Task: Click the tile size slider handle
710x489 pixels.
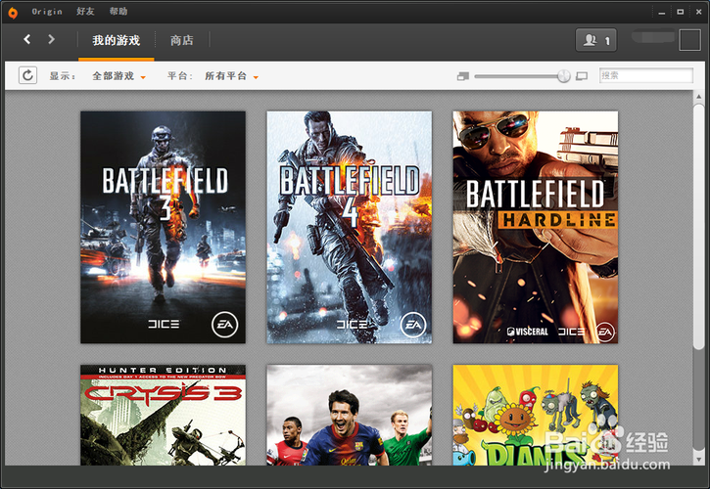Action: pyautogui.click(x=564, y=76)
